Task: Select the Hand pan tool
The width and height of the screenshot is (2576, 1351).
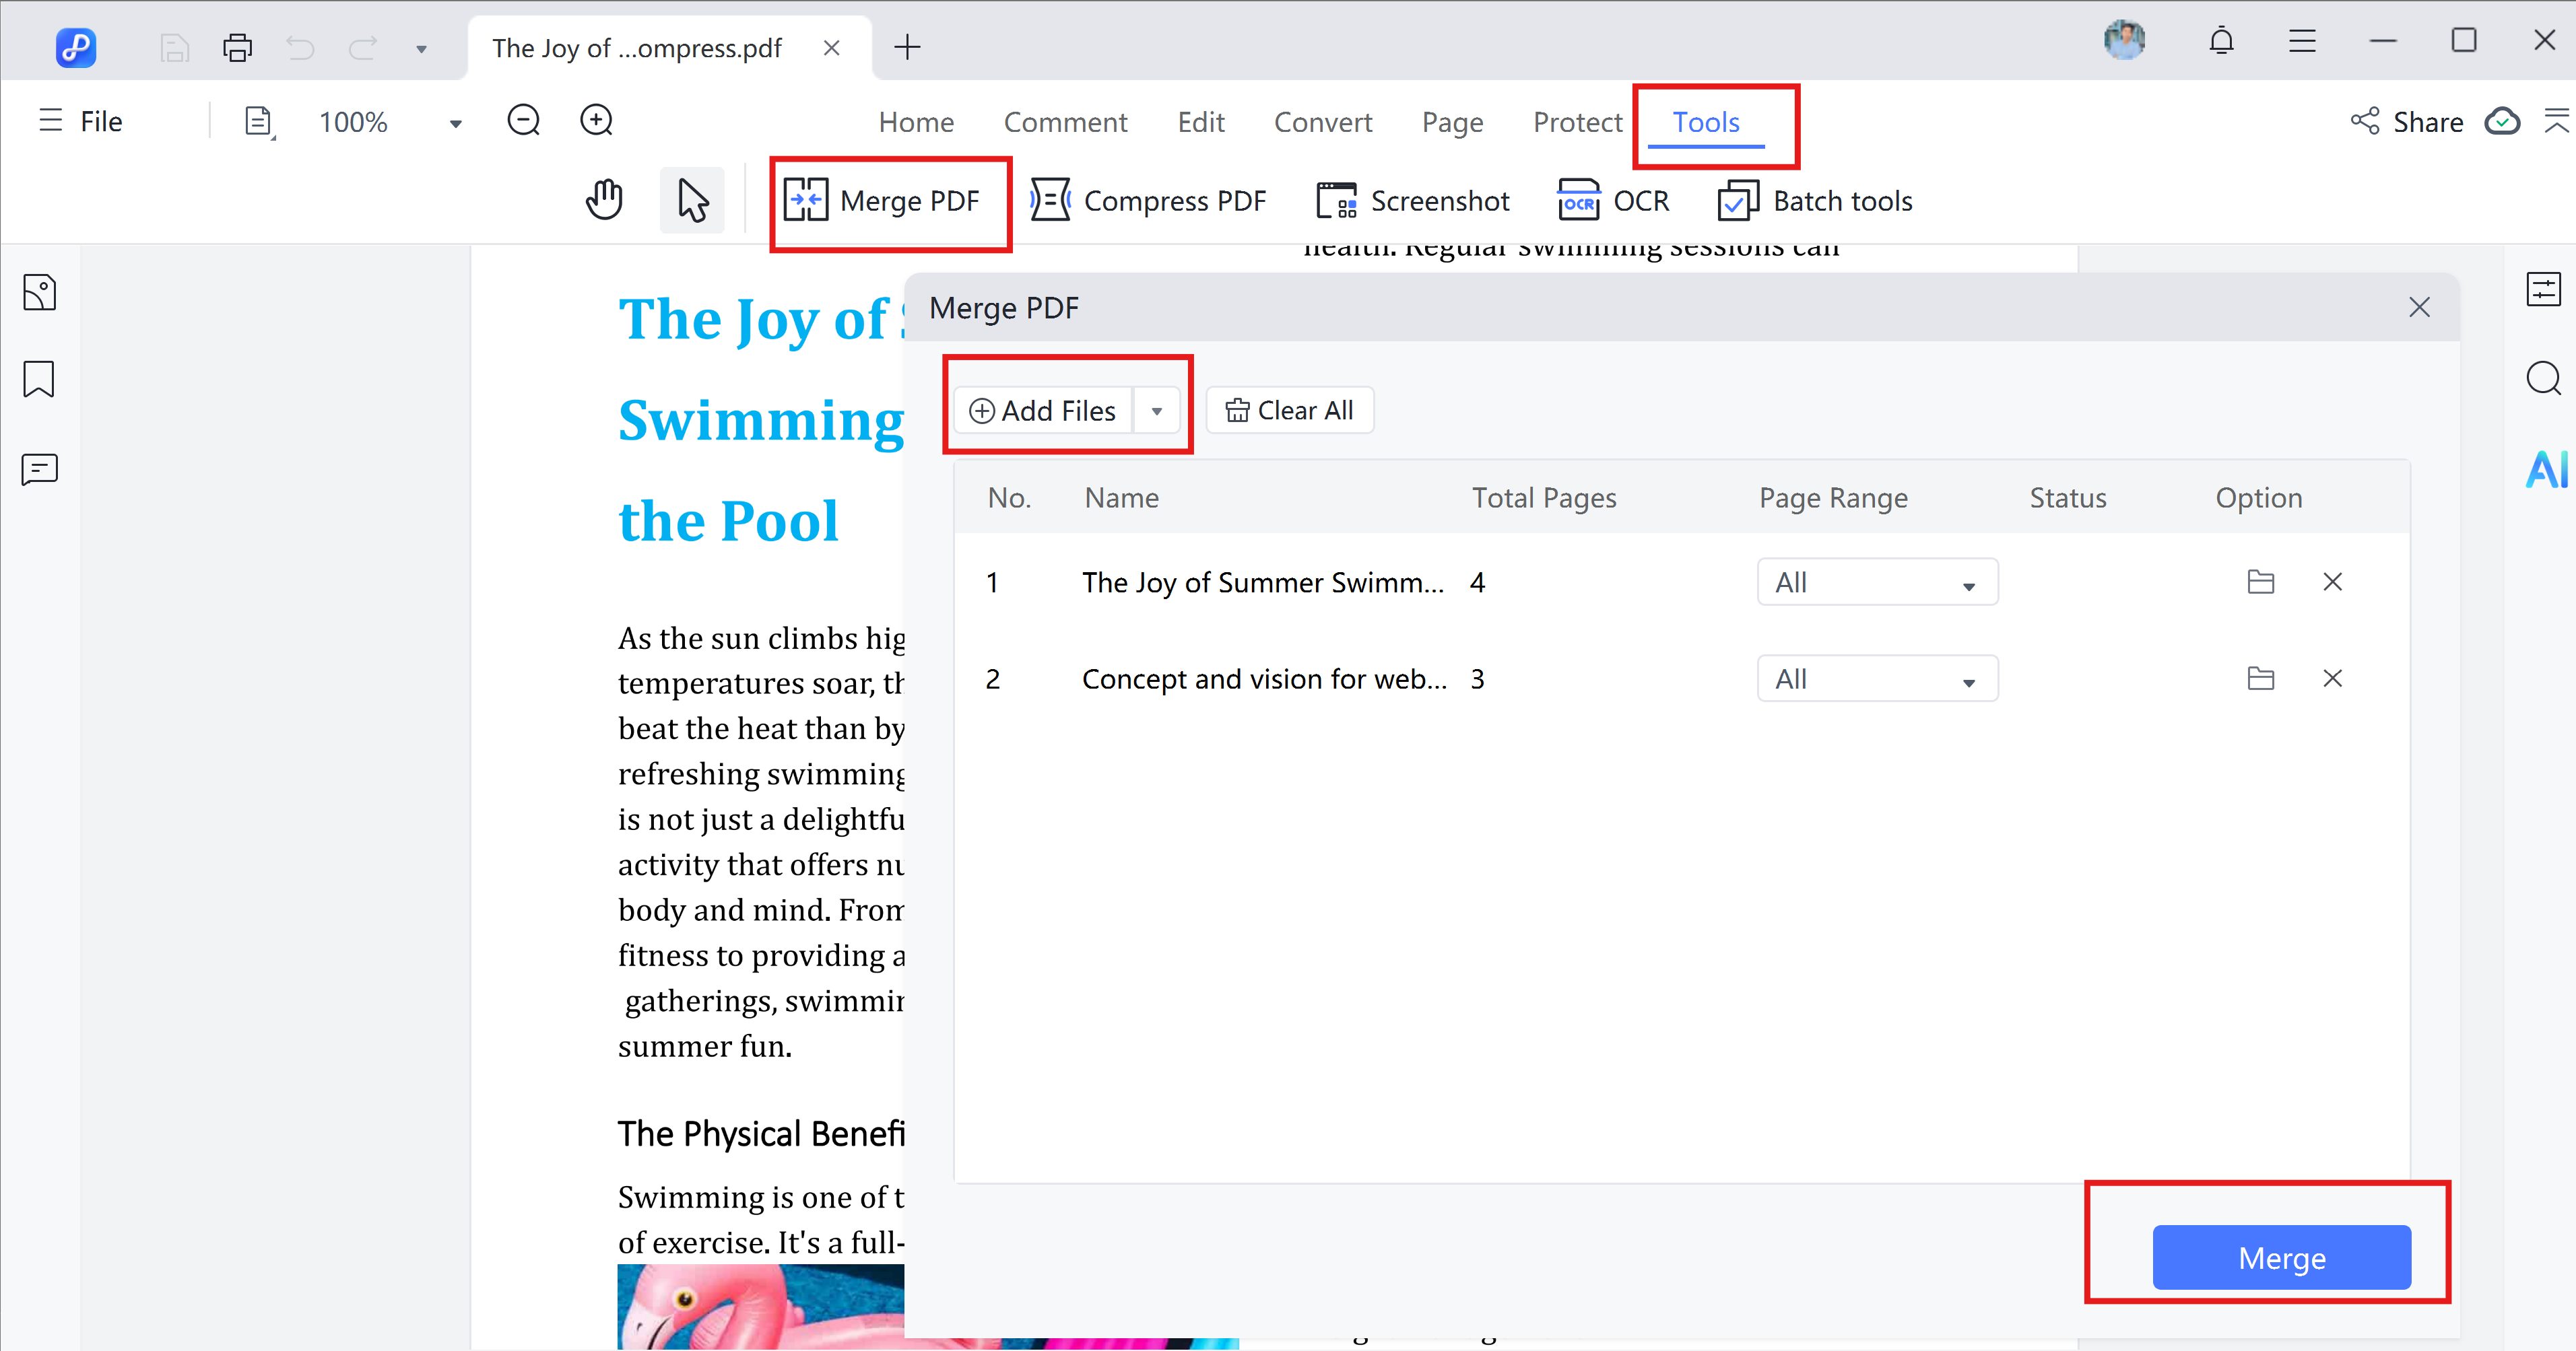Action: [x=604, y=200]
